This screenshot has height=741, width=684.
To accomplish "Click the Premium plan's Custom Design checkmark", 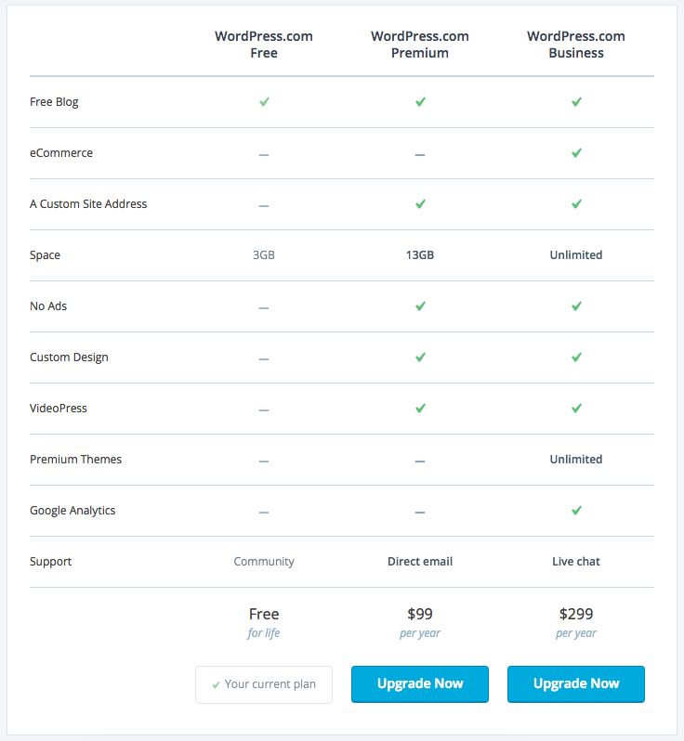I will tap(420, 357).
